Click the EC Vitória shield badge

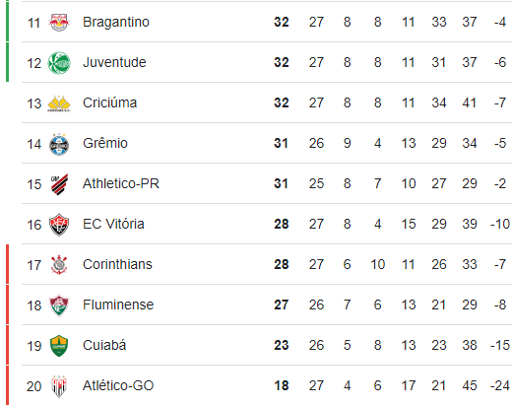[x=59, y=225]
